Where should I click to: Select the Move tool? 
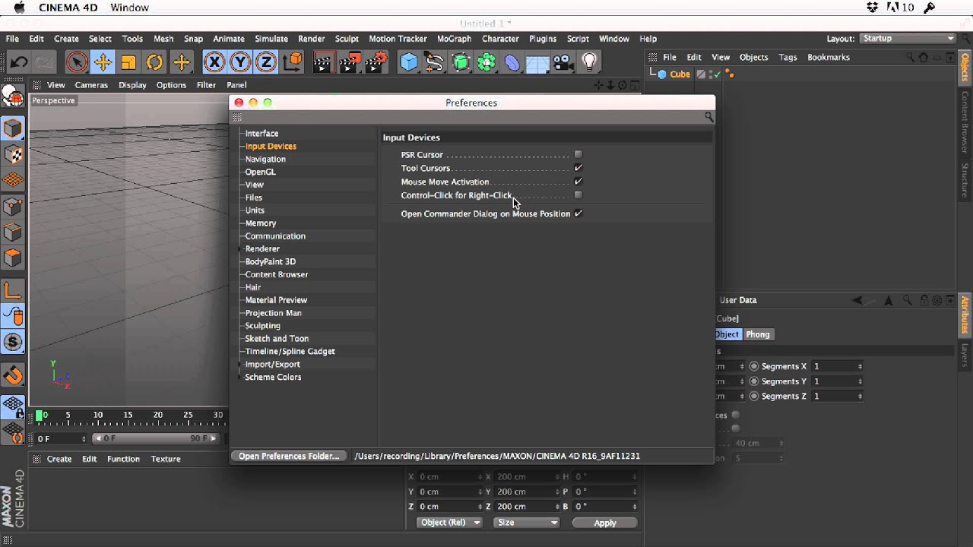pos(103,62)
